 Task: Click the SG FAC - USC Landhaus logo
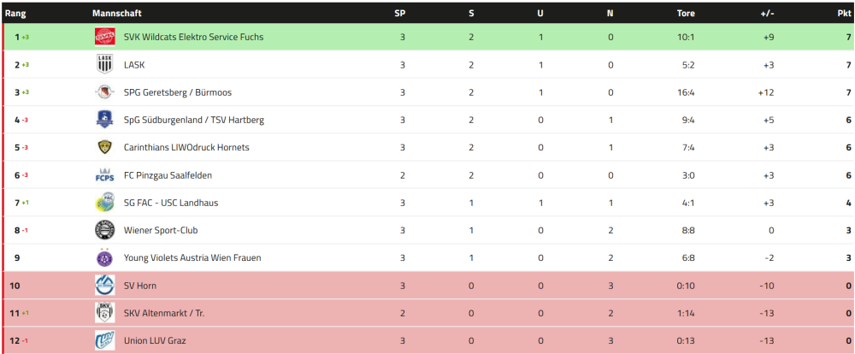coord(104,203)
